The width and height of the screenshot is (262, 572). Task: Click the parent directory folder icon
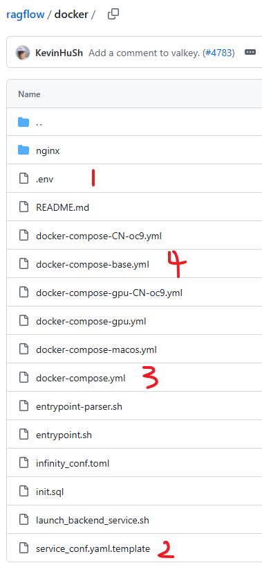coord(24,122)
